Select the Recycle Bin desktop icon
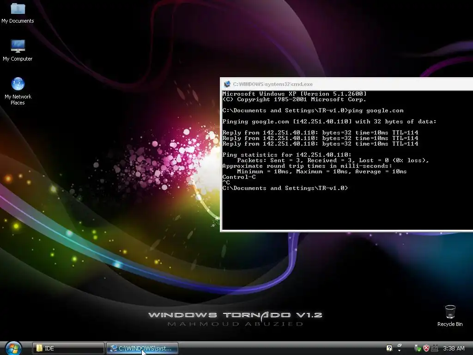This screenshot has height=355, width=473. click(x=450, y=316)
